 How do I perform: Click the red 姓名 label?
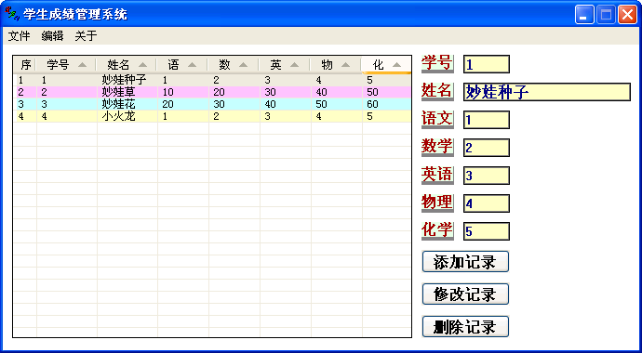(437, 91)
